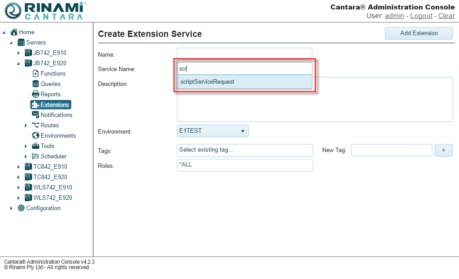Click the Logout link
459x279 pixels.
(421, 16)
